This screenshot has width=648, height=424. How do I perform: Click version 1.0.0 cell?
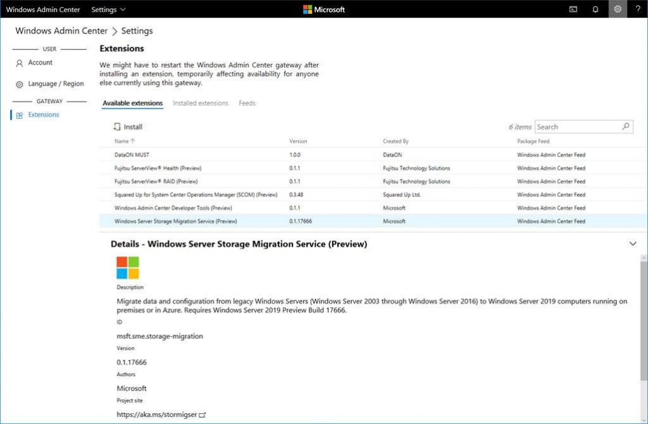pos(295,154)
